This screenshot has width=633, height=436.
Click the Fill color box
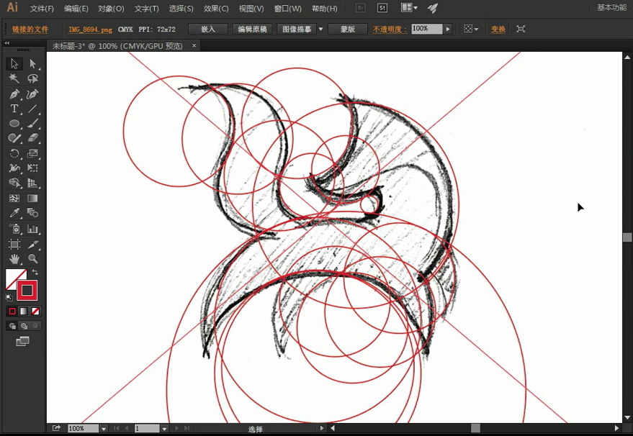point(12,276)
